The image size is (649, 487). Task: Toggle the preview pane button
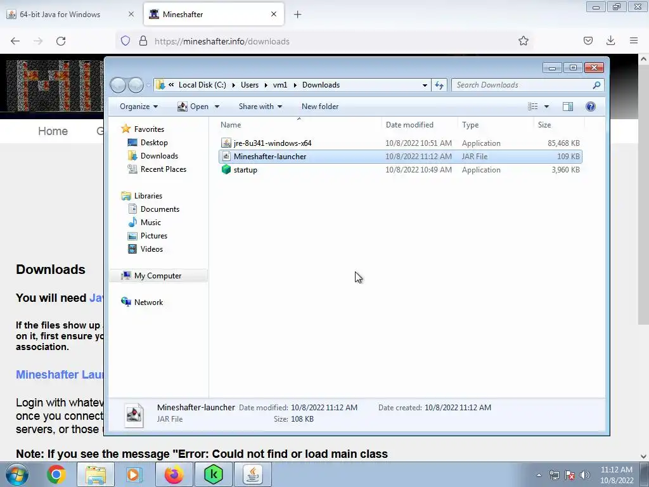pyautogui.click(x=568, y=107)
